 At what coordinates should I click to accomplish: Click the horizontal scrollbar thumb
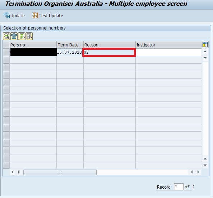[60, 172]
